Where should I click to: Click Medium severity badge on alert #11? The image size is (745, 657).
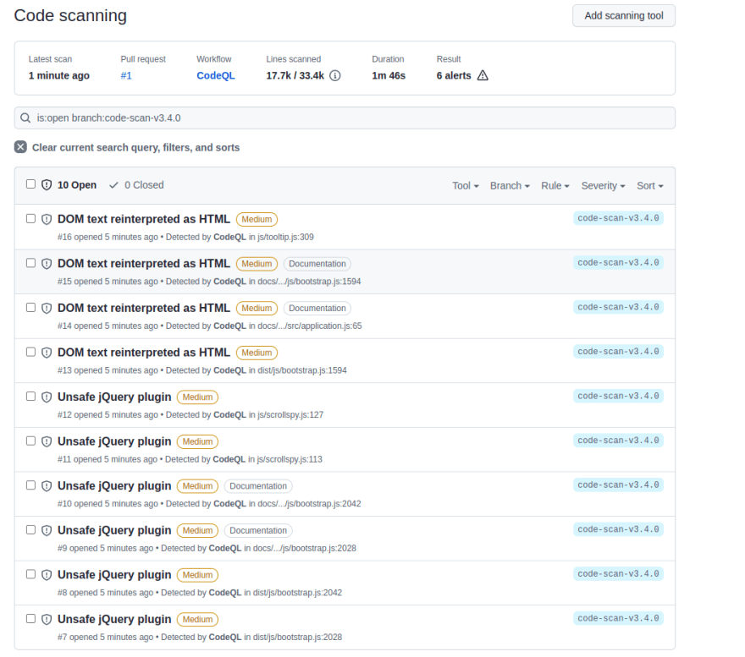[197, 441]
